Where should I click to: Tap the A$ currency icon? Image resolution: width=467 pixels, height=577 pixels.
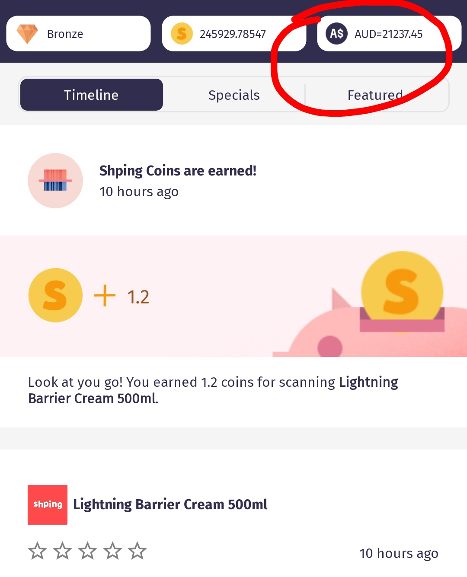pos(336,34)
